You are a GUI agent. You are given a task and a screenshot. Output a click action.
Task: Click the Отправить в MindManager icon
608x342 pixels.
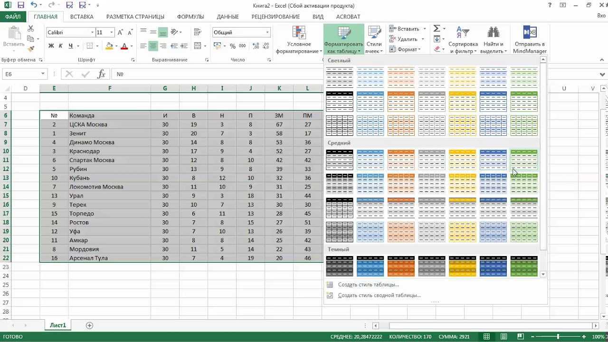[530, 40]
